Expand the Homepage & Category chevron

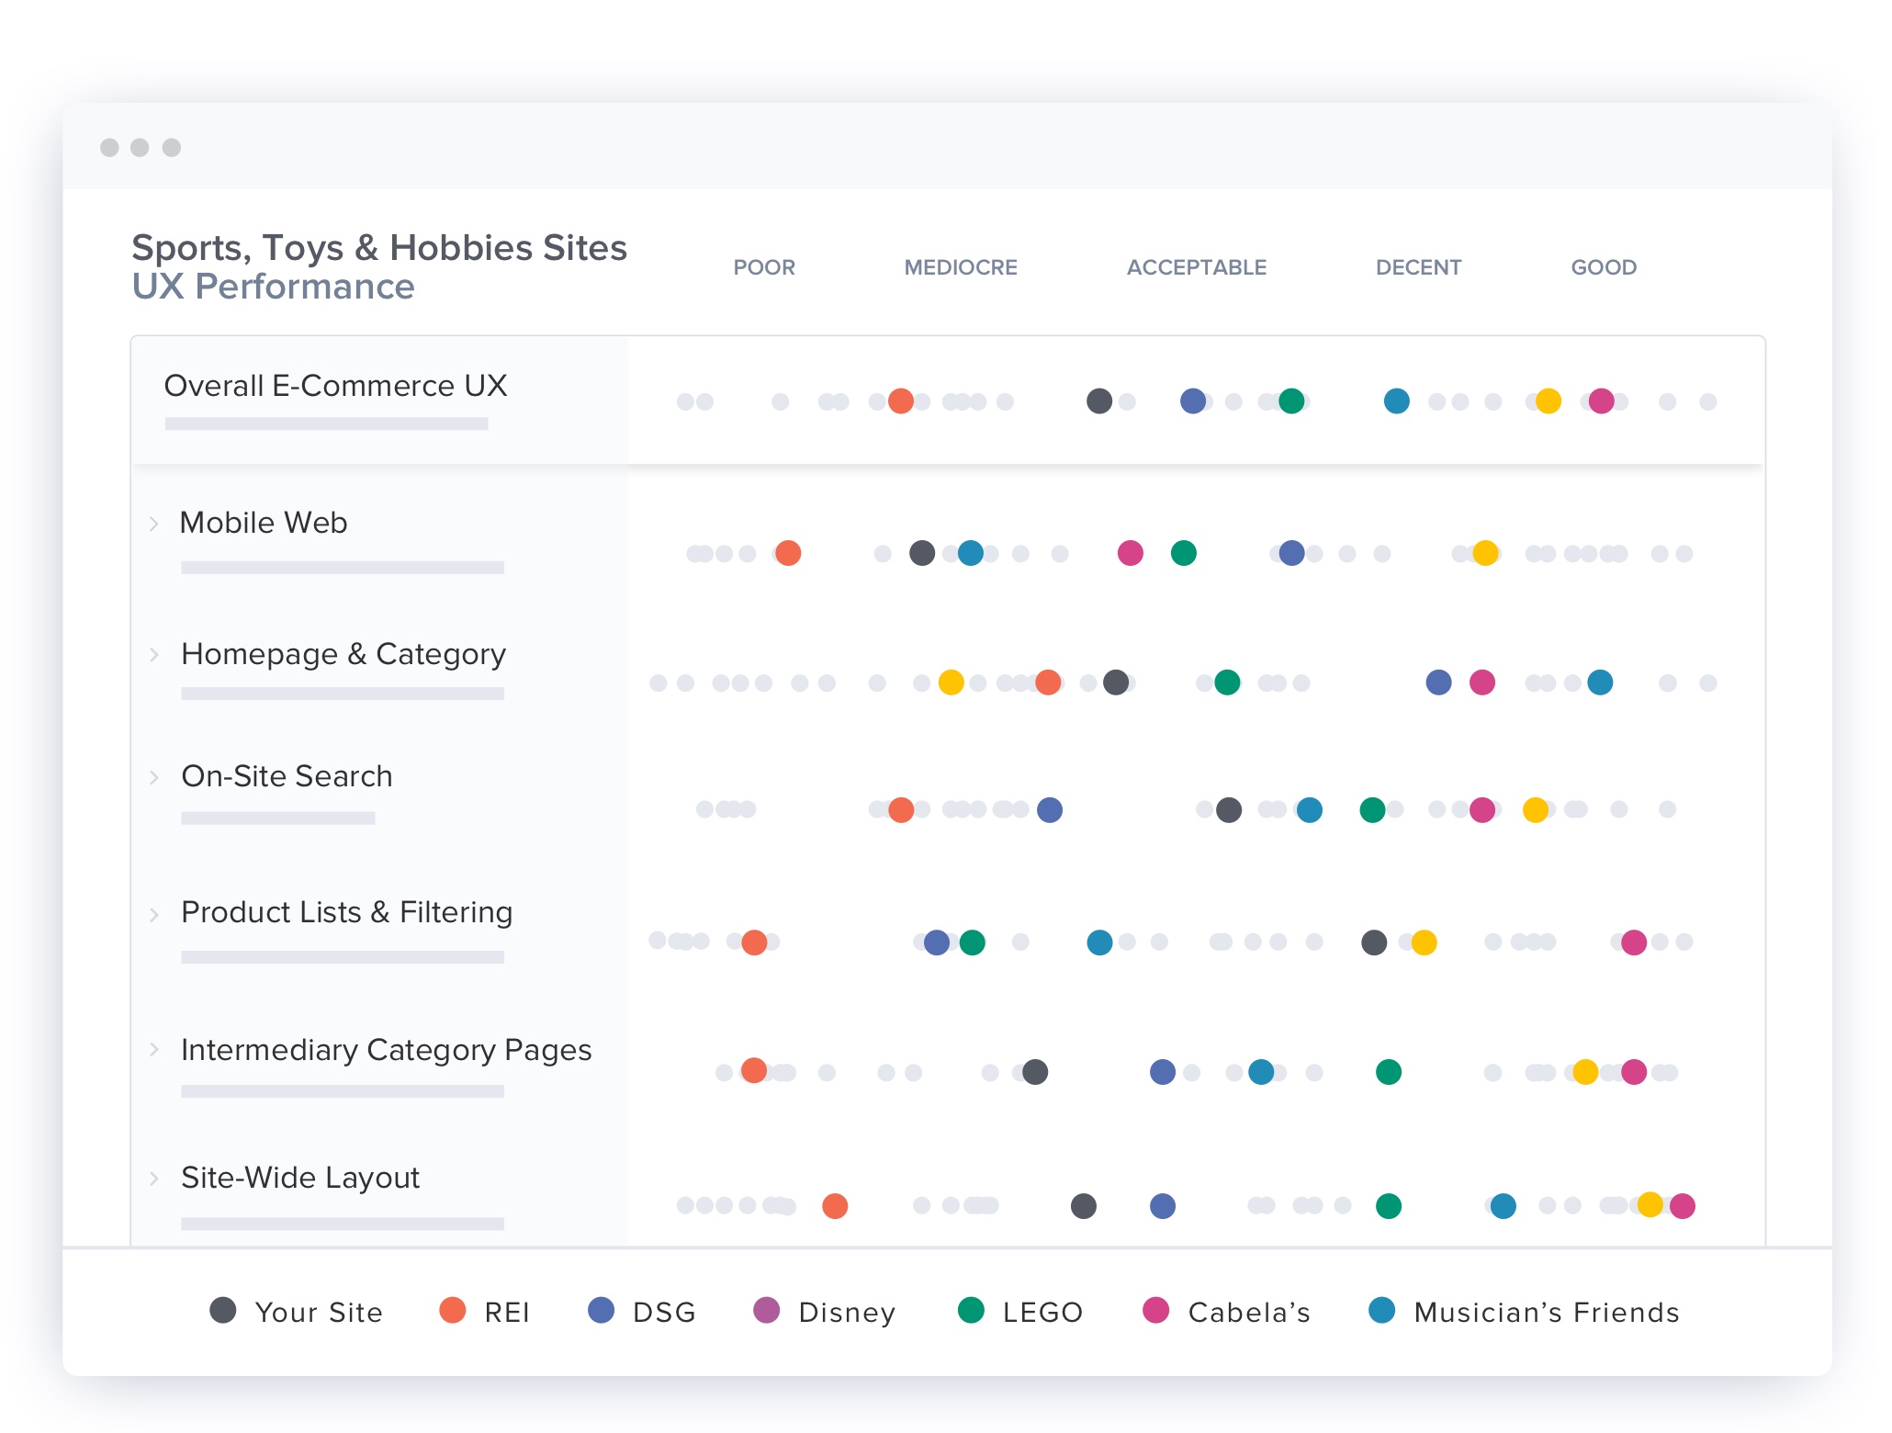pyautogui.click(x=154, y=655)
